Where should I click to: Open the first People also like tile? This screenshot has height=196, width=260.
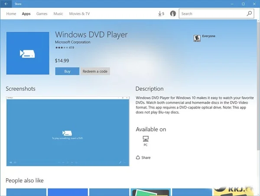pyautogui.click(x=26, y=192)
